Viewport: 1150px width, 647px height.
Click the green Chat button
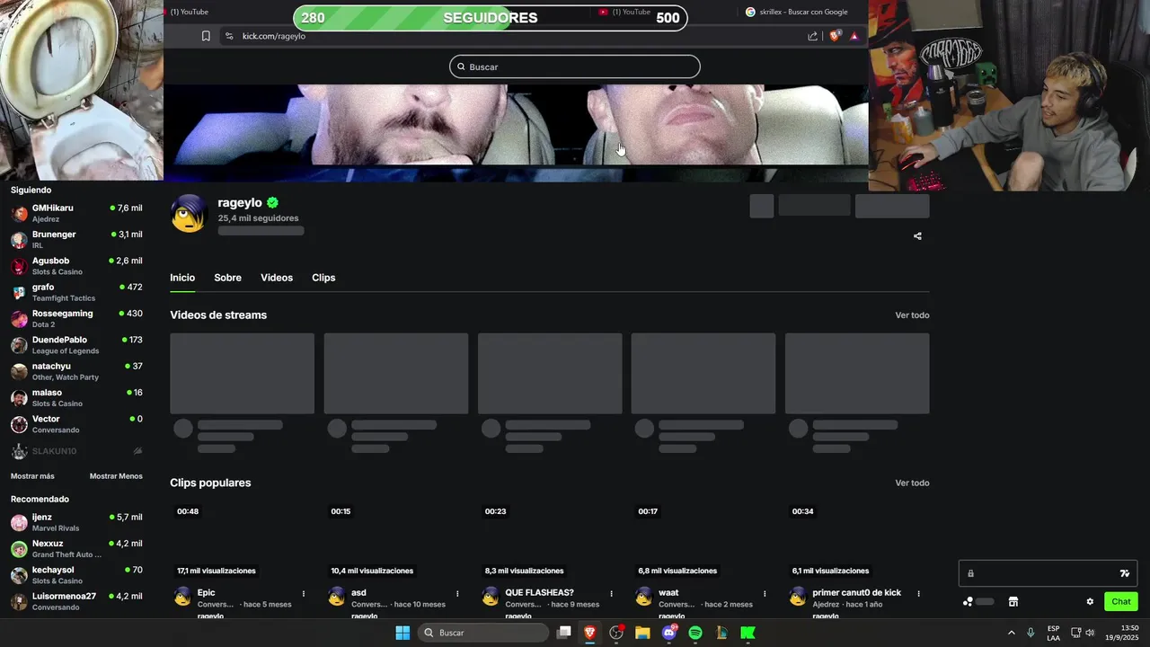(1121, 602)
